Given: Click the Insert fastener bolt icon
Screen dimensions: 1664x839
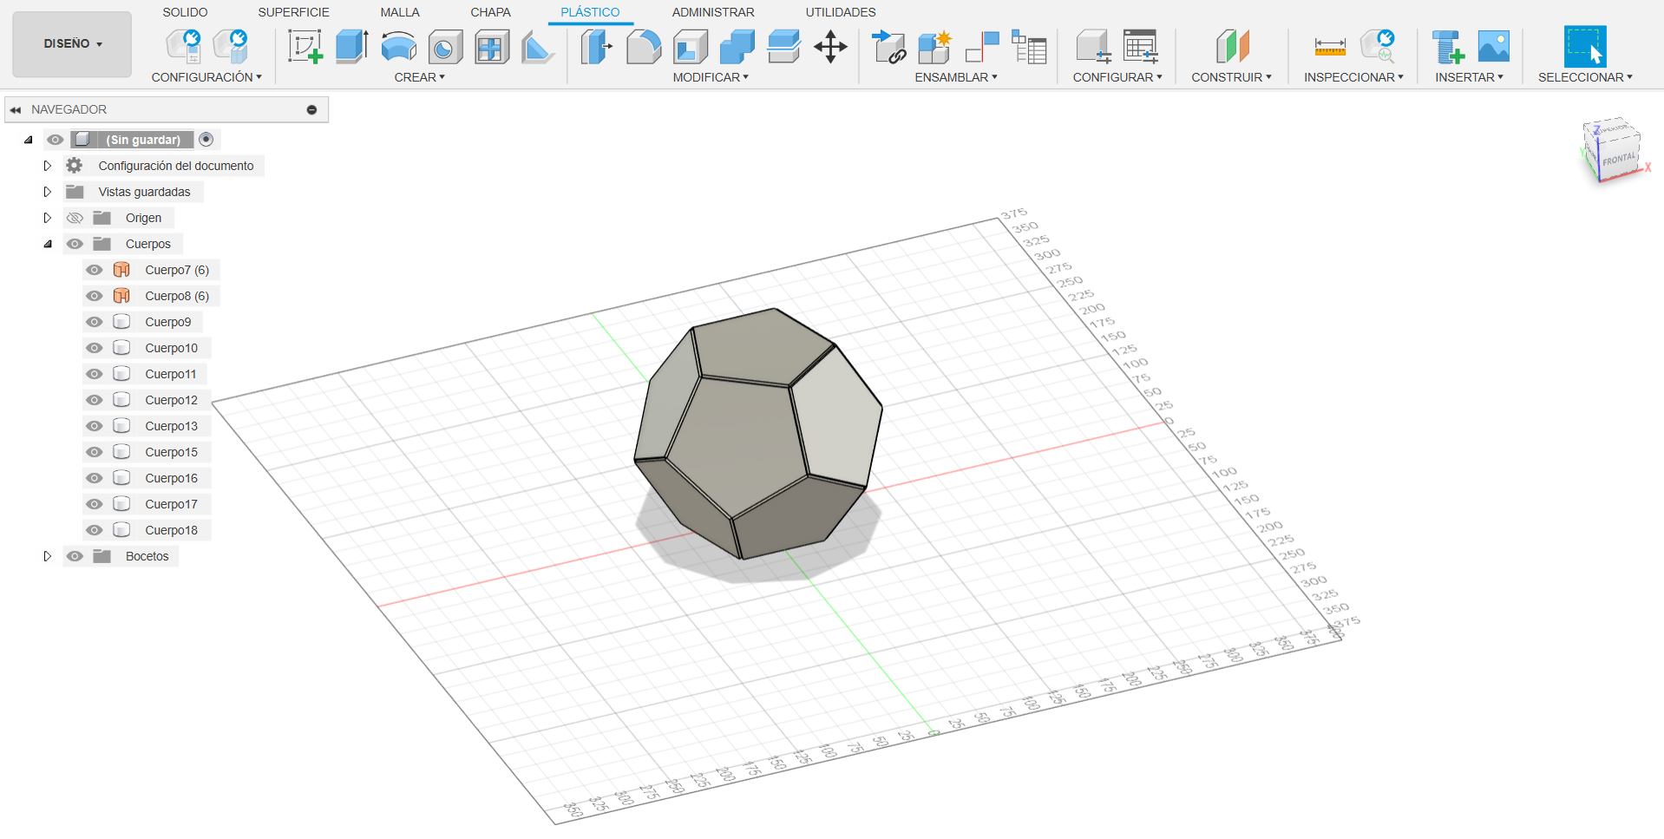Looking at the screenshot, I should (x=1447, y=47).
